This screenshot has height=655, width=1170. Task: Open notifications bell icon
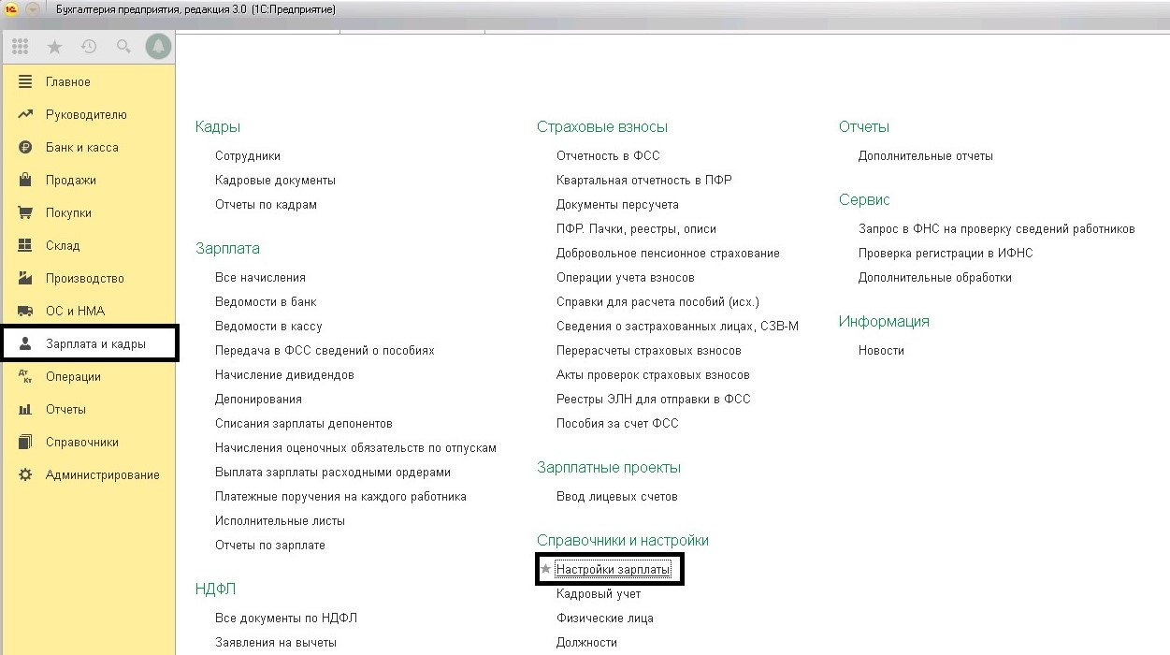158,46
